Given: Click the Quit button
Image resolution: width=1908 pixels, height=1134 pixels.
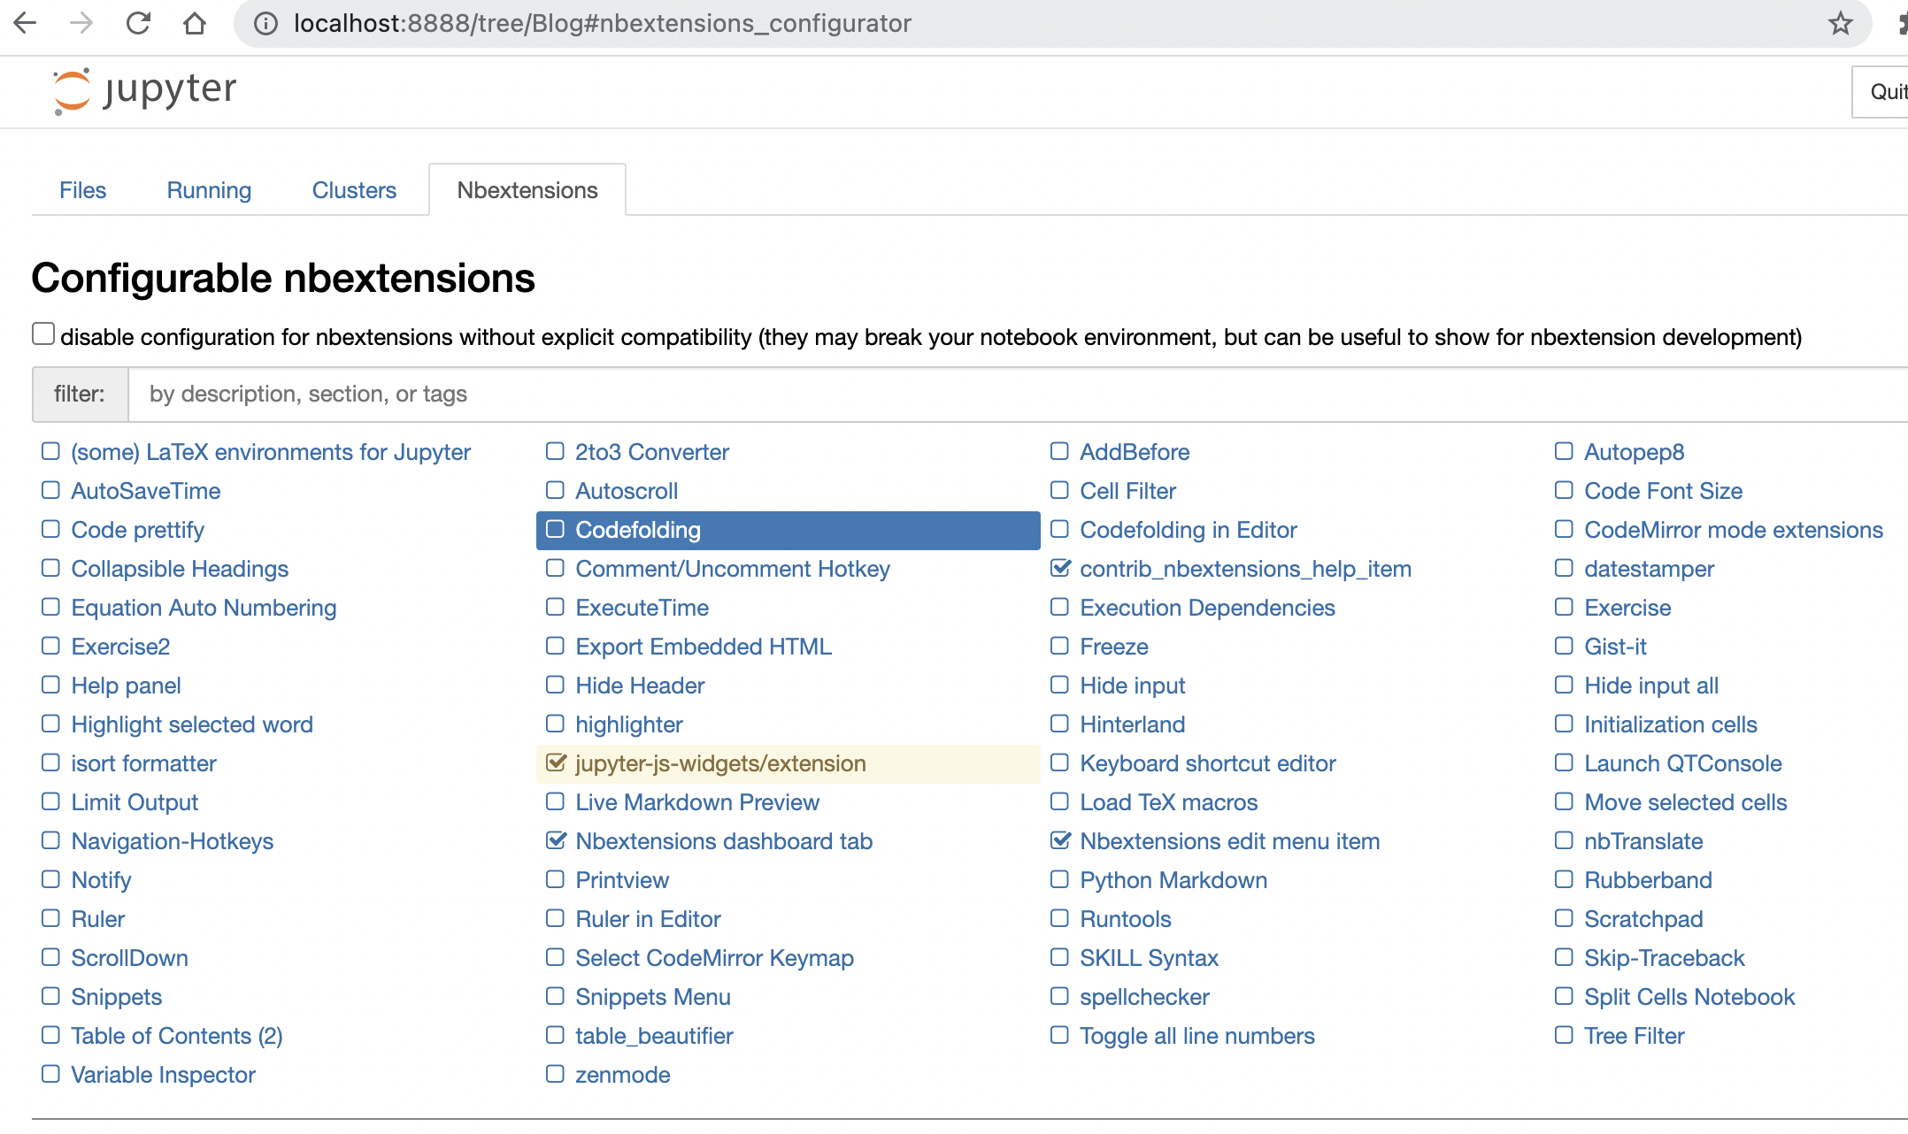Looking at the screenshot, I should point(1885,92).
